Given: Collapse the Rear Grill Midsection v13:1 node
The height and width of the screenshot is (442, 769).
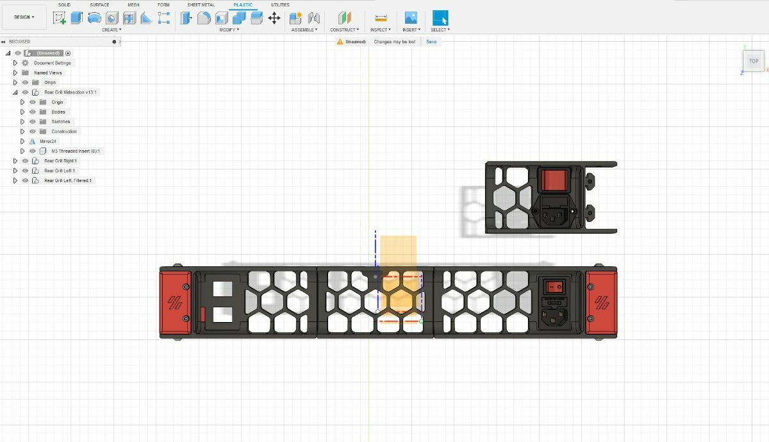Looking at the screenshot, I should [15, 92].
